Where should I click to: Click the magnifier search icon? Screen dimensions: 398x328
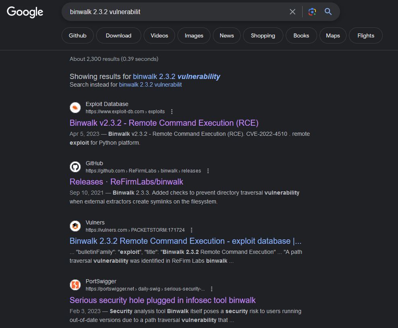click(x=328, y=11)
